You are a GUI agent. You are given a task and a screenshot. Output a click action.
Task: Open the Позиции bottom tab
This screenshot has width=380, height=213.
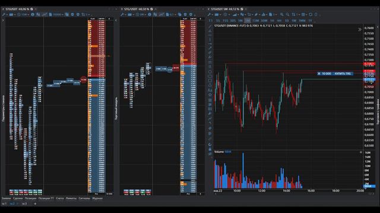[x=30, y=198]
